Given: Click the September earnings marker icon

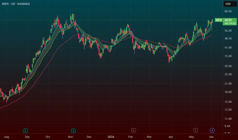Looking at the screenshot, I should pos(25,130).
